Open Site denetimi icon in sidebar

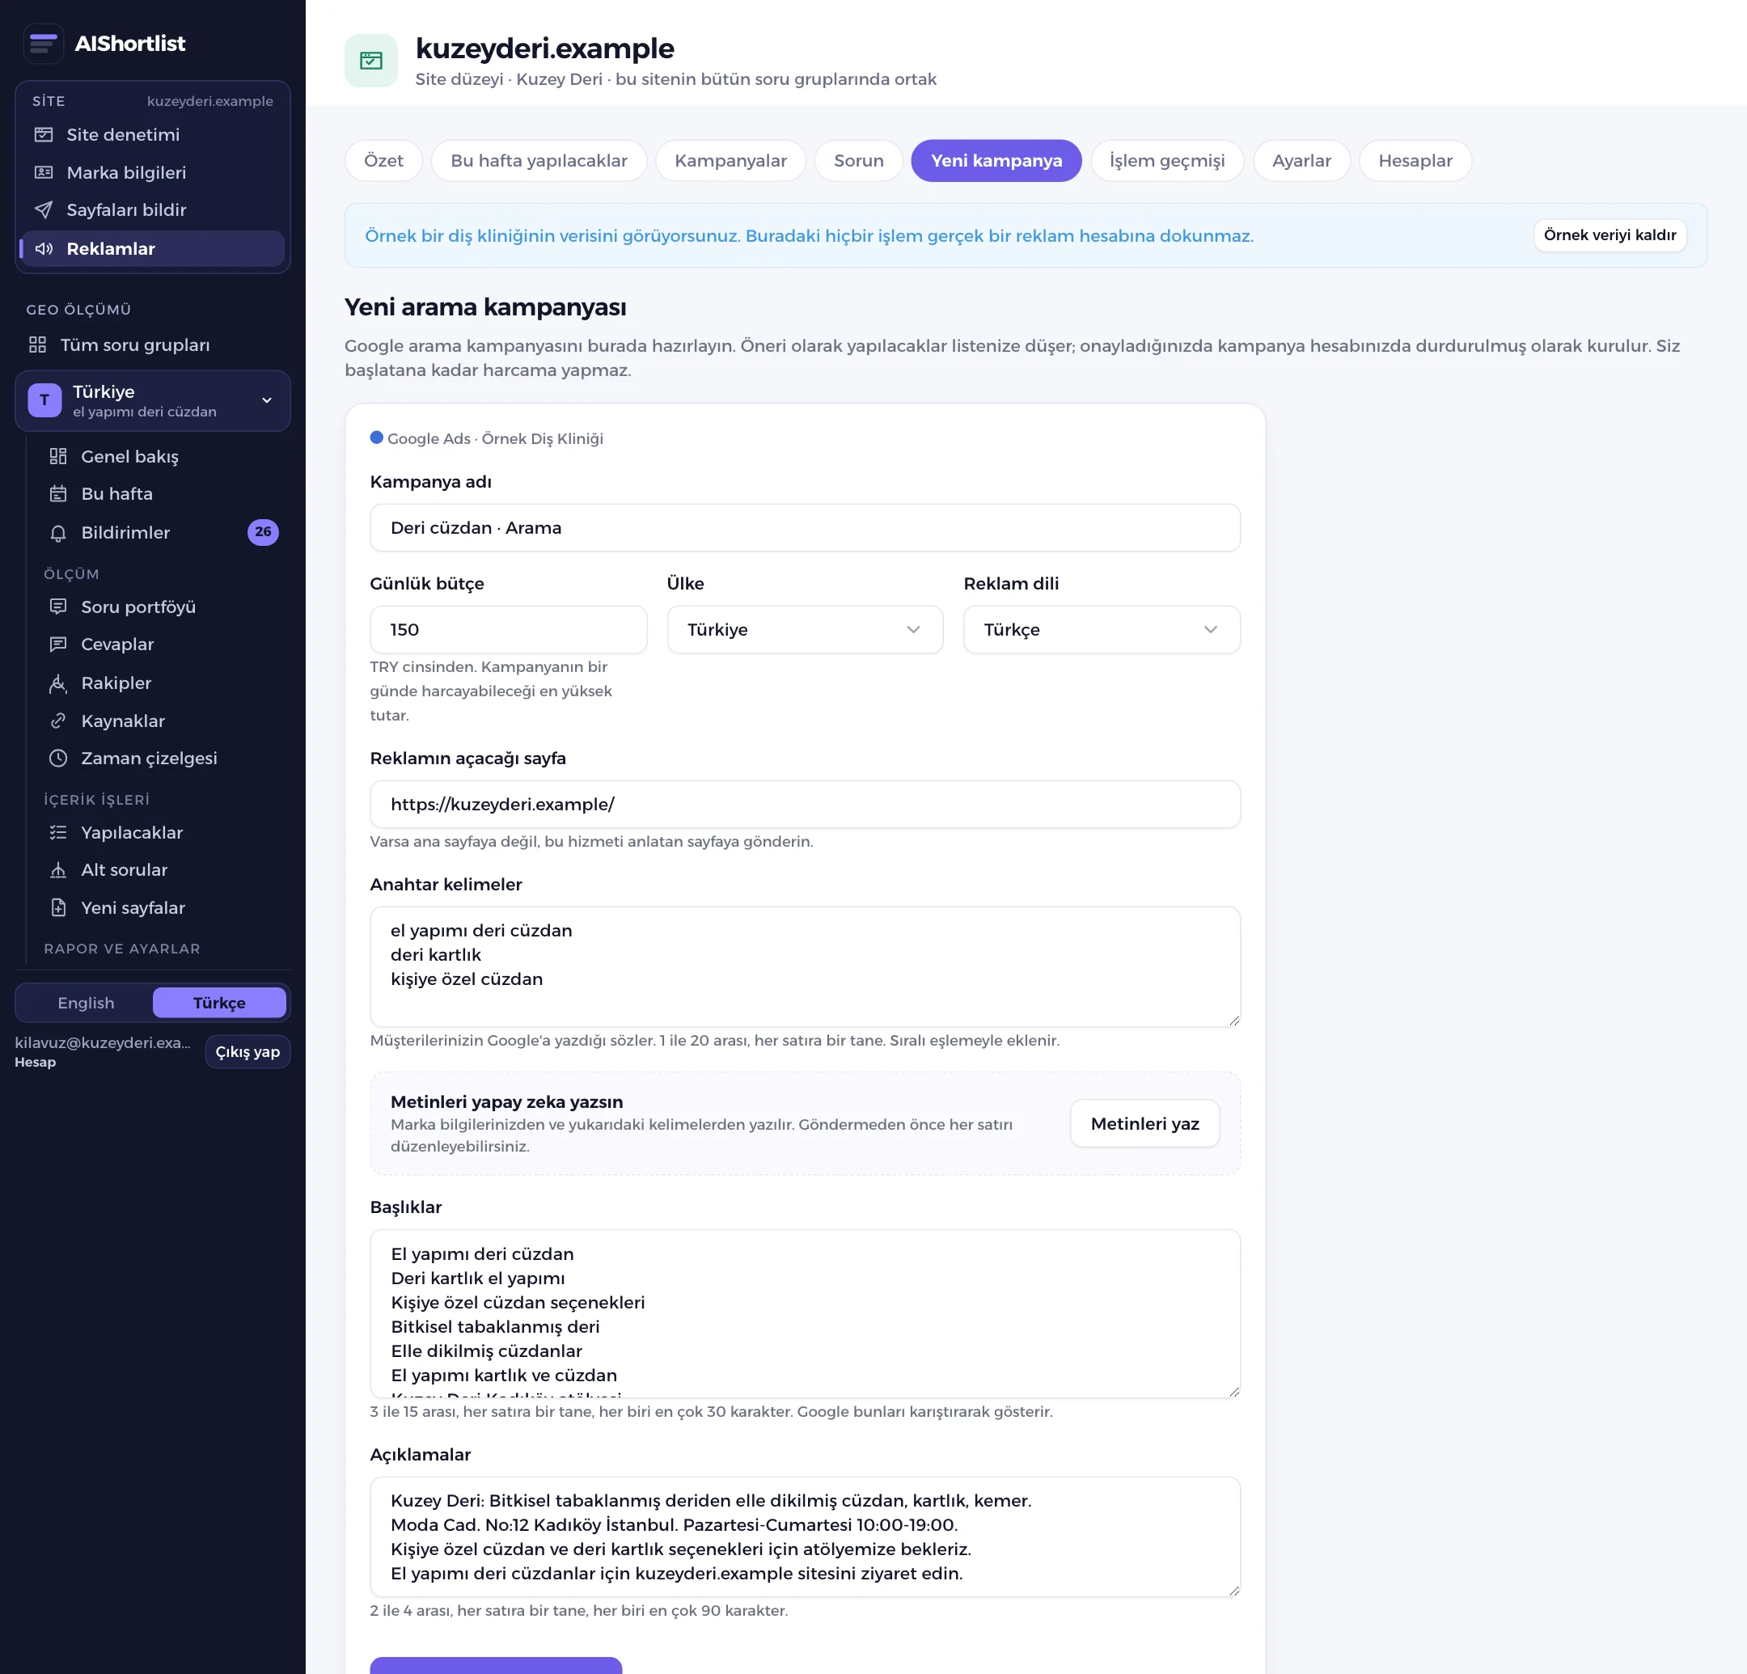click(44, 134)
